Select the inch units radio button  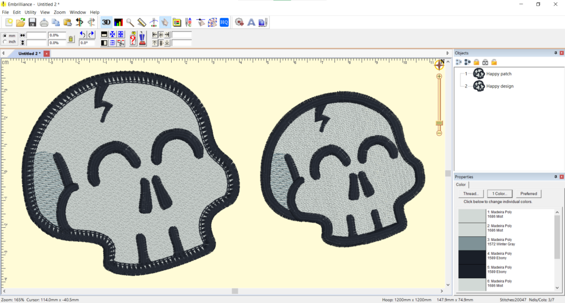click(6, 42)
